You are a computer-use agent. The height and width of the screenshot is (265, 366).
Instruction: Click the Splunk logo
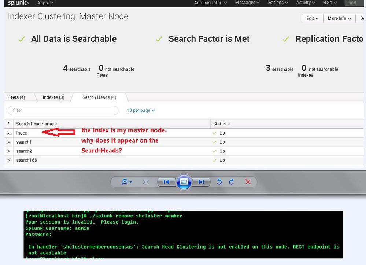[x=19, y=3]
